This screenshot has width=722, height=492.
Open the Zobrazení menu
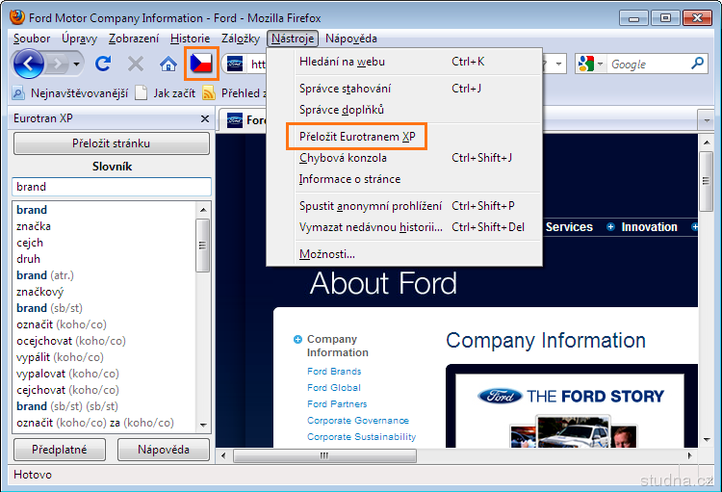pyautogui.click(x=134, y=39)
